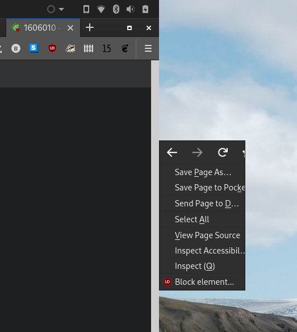Image resolution: width=297 pixels, height=332 pixels.
Task: Maximize the browser window
Action: pyautogui.click(x=129, y=28)
